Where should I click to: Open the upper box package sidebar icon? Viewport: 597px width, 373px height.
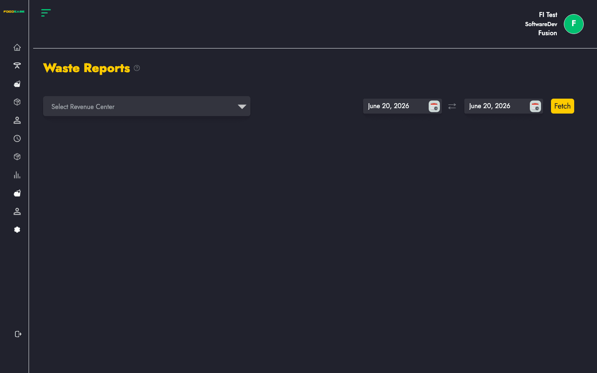click(x=17, y=102)
